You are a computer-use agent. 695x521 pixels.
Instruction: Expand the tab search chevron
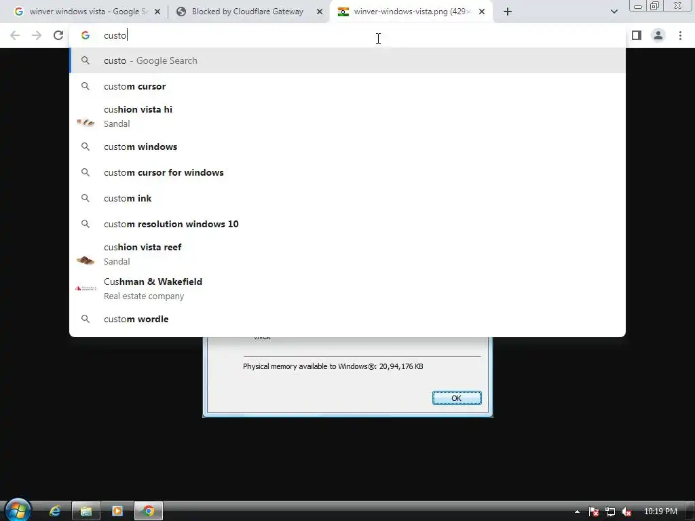tap(614, 12)
